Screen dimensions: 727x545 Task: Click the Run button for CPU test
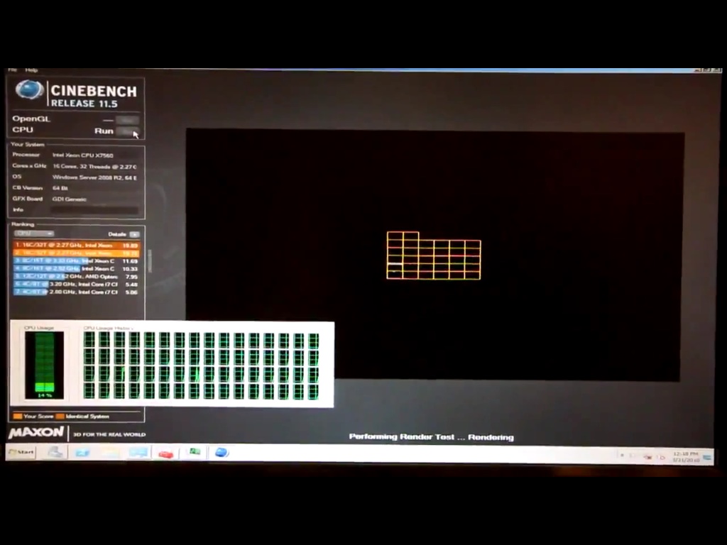[x=128, y=131]
